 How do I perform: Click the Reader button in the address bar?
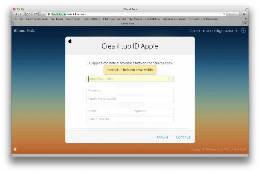[233, 14]
